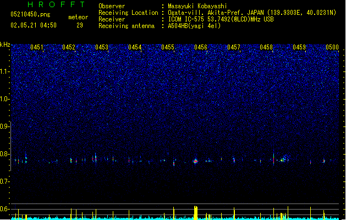Viewport: 346px width, 220px height.
Task: Select the meteor count value 29
Action: [80, 25]
